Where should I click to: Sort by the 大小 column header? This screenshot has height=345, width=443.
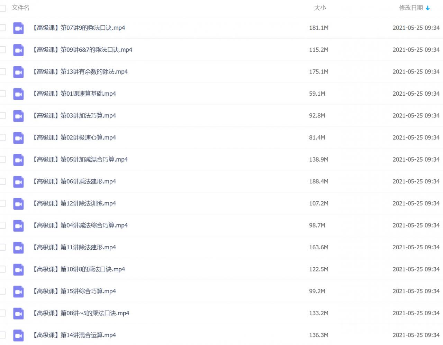(x=320, y=8)
